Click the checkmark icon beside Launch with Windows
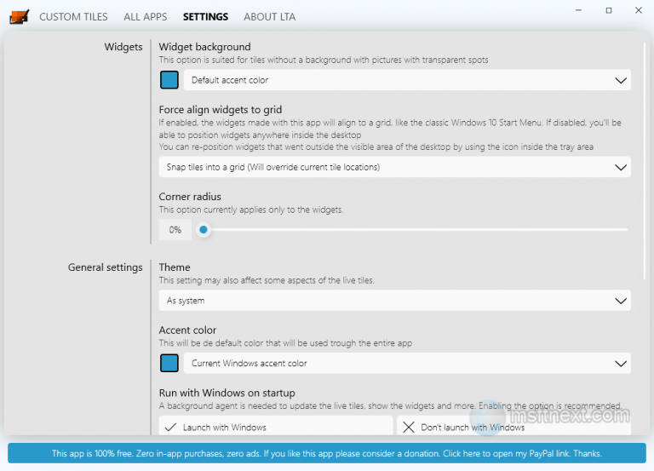654x471 pixels. point(171,428)
